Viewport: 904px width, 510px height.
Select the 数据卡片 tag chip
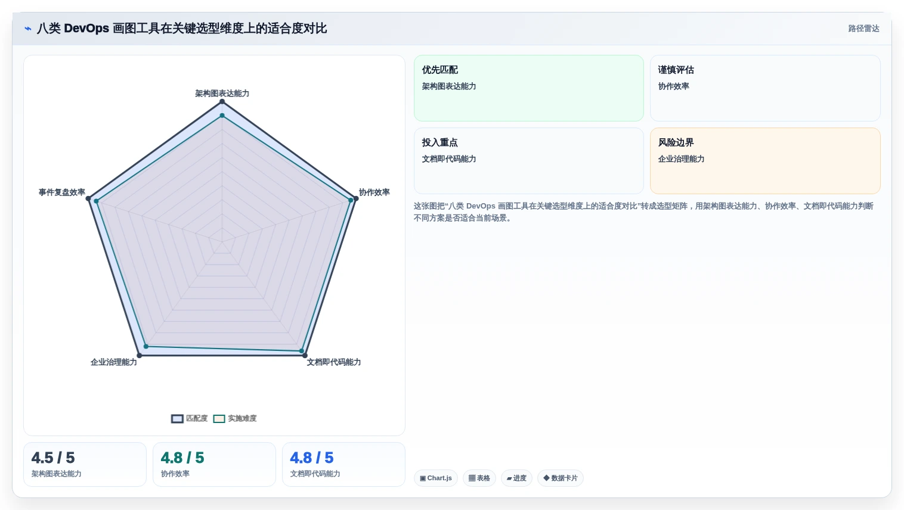click(561, 478)
